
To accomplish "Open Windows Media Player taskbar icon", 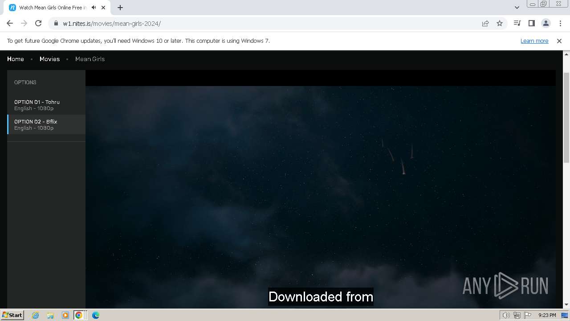I will [65, 315].
